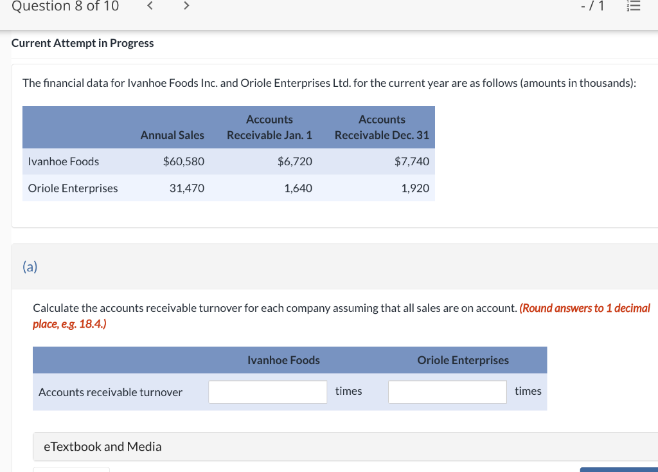Select the Annual Sales column header

tap(172, 135)
